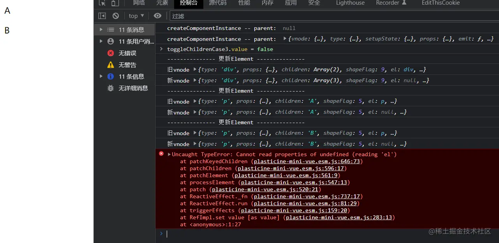The image size is (499, 243).
Task: Collapse the Uncaught TypeError stack trace
Action: [x=169, y=154]
